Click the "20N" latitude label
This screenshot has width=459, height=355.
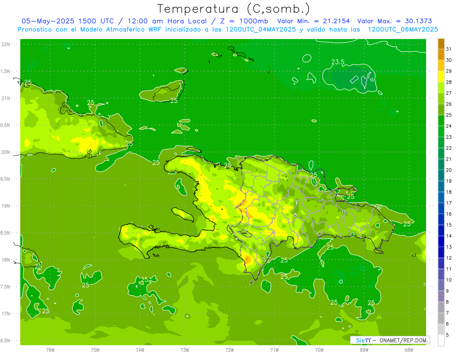click(x=7, y=152)
